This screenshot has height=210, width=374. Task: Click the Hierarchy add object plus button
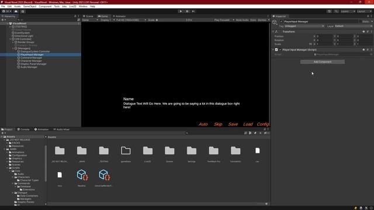click(3, 20)
